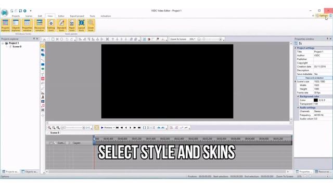Image resolution: width=333 pixels, height=187 pixels.
Task: Collapse the Project settings section
Action: point(296,48)
